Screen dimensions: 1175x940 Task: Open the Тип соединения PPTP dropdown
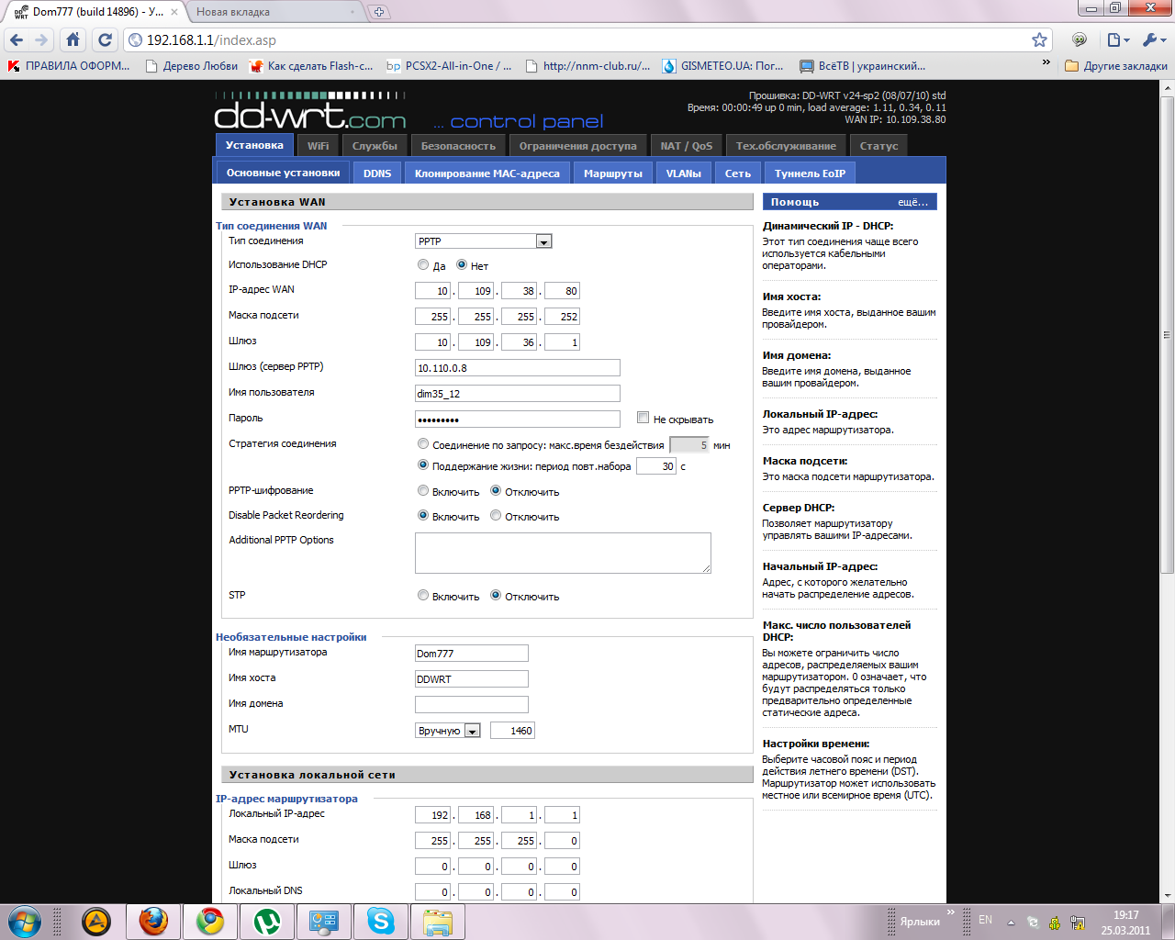tap(484, 241)
